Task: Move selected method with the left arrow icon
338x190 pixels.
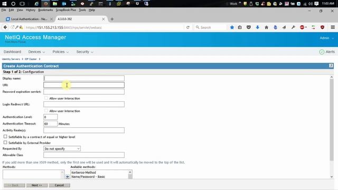Action: 68,177
